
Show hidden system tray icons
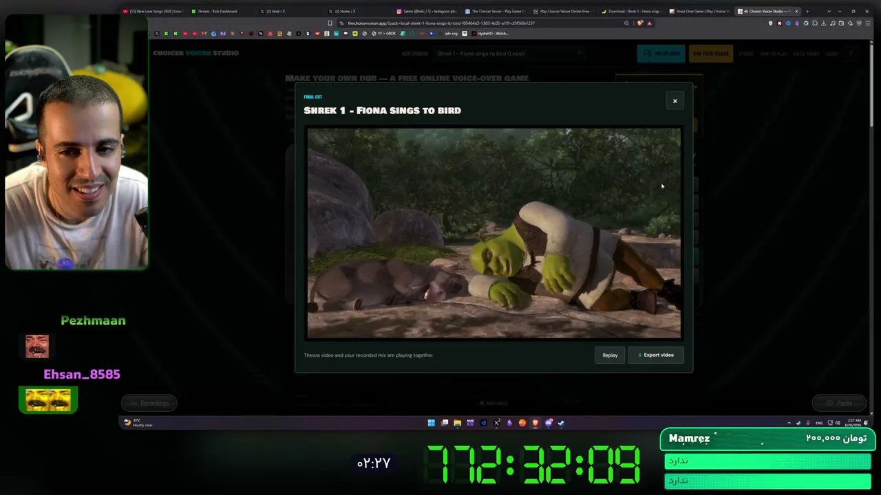coord(789,423)
